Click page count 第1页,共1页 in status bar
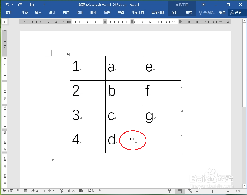Viewport: 247px width, 195px height. [15, 191]
